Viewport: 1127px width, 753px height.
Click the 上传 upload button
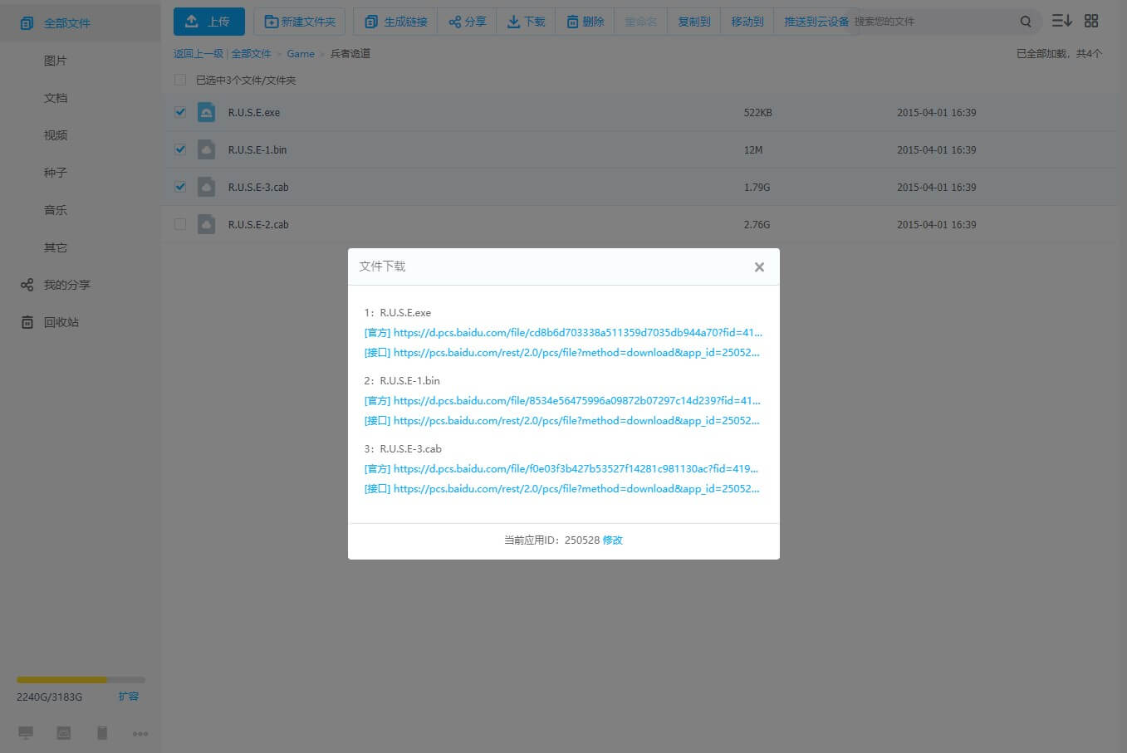(208, 22)
